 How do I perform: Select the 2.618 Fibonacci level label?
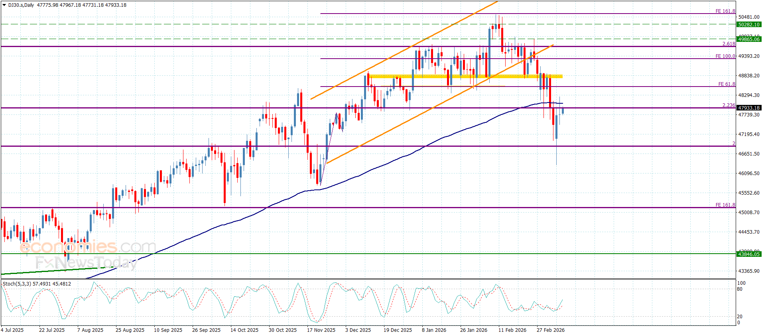(729, 44)
